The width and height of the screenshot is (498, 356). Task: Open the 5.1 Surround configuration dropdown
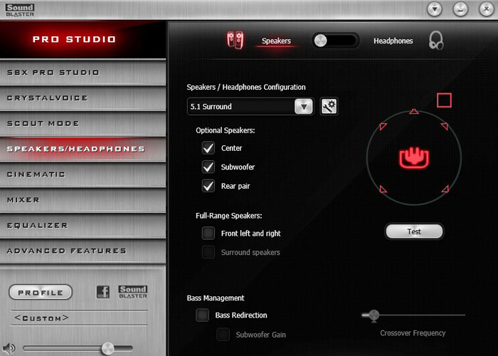pyautogui.click(x=250, y=107)
